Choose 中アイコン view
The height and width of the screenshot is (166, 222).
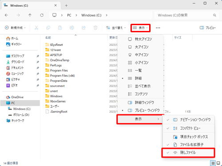pos(141,55)
